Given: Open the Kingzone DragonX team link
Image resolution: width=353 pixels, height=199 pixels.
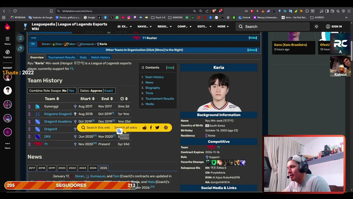Looking at the screenshot, I should (x=58, y=114).
